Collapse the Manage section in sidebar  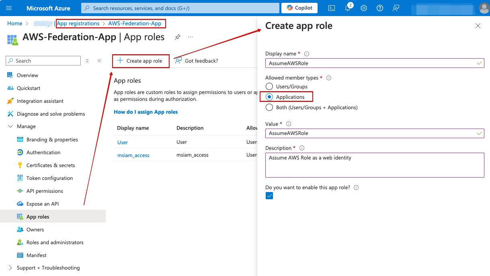tap(10, 127)
